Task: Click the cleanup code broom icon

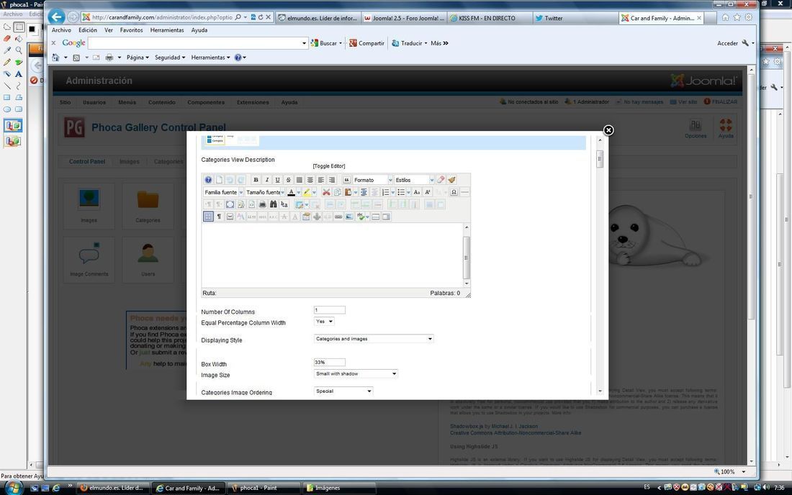Action: coord(452,180)
